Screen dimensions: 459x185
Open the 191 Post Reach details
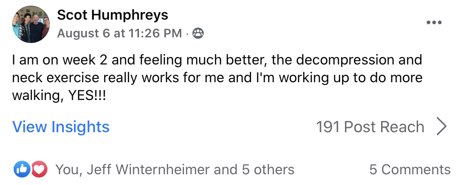(370, 127)
